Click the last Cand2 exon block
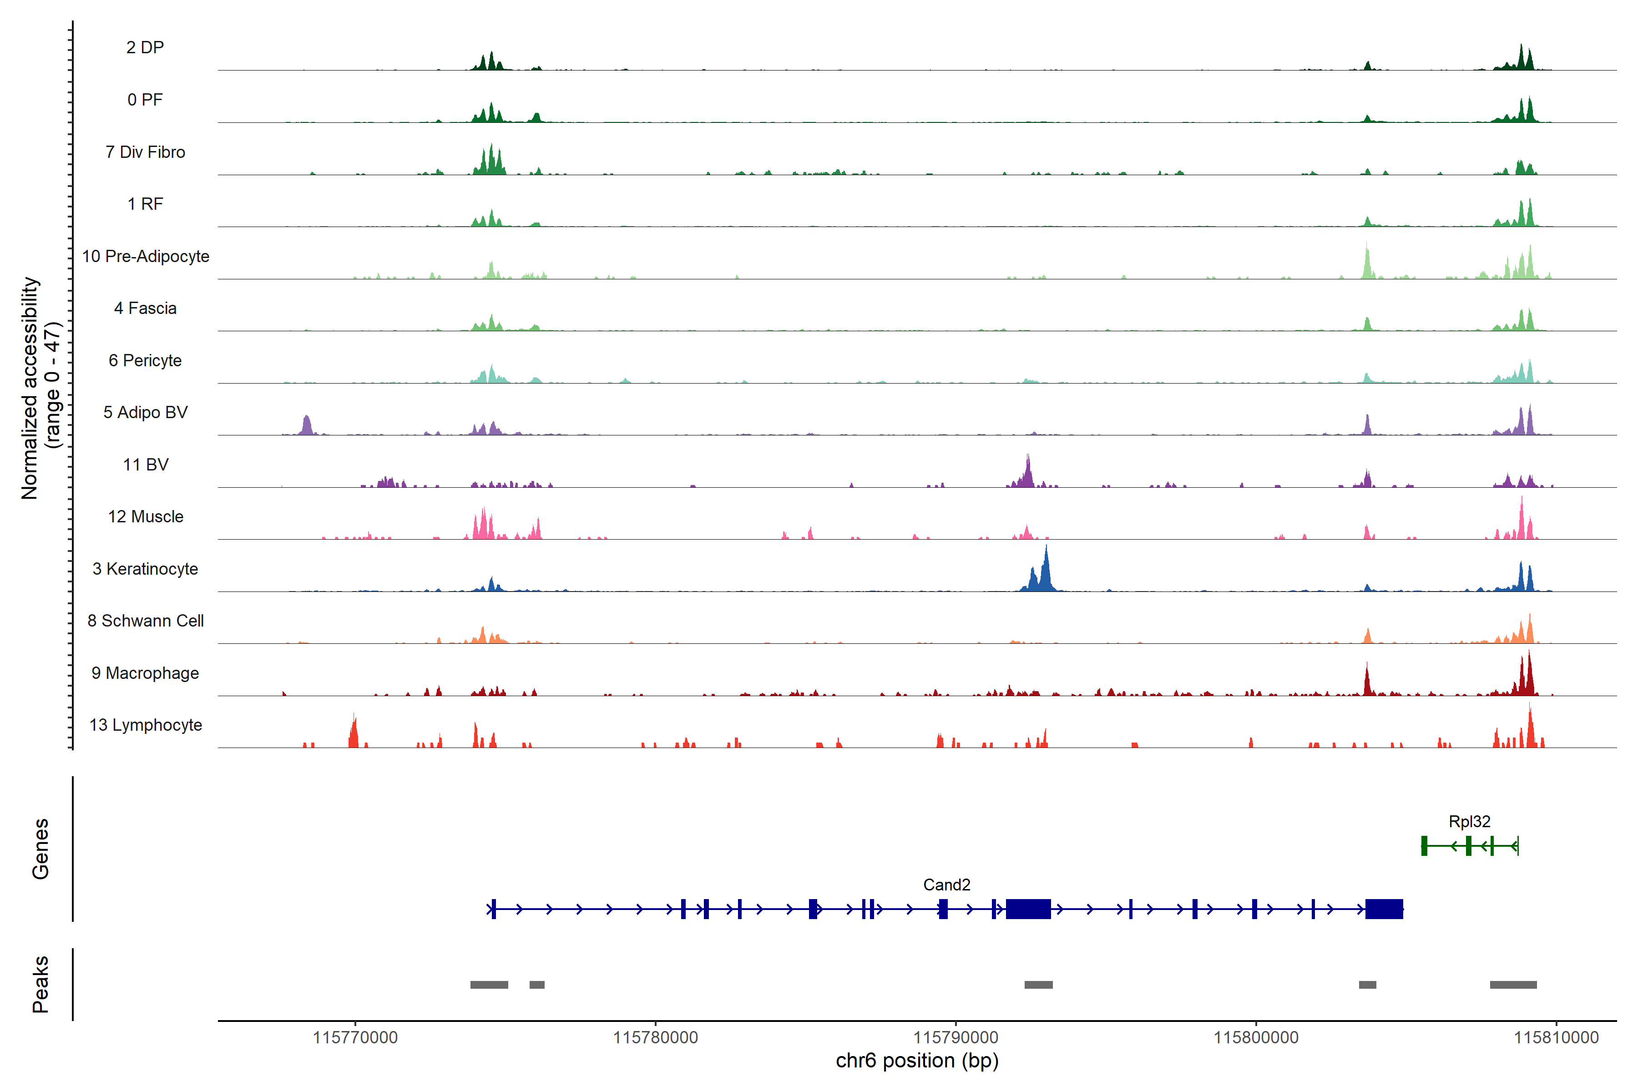Screen dimensions: 1638x1092 pyautogui.click(x=1384, y=909)
